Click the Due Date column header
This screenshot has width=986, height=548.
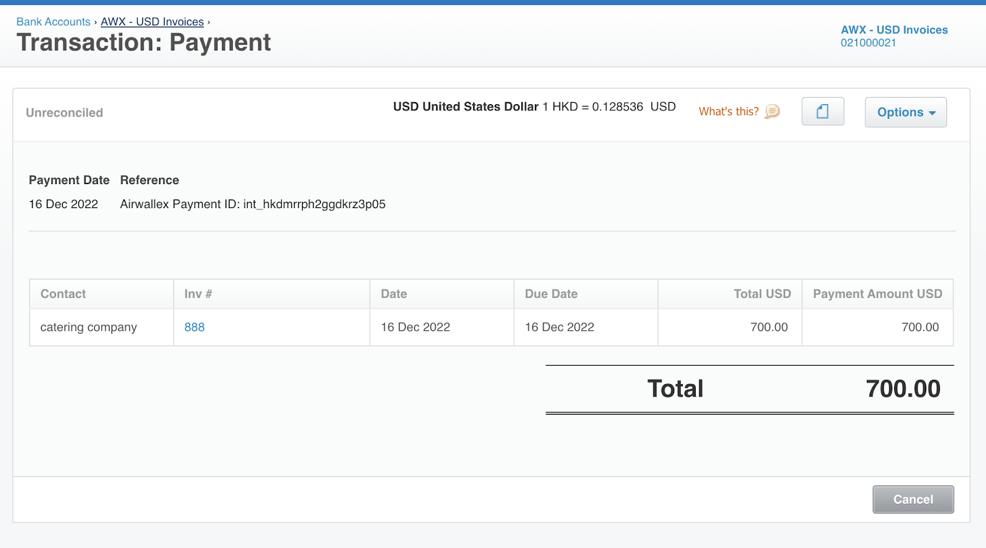tap(551, 294)
